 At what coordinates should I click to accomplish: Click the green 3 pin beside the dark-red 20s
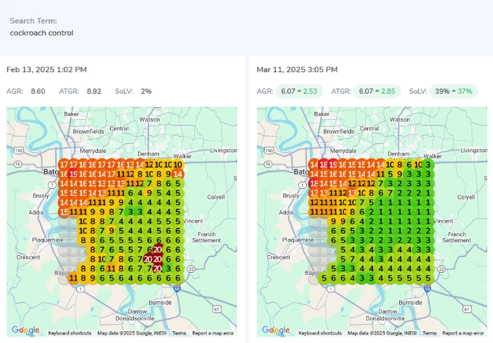tap(168, 268)
